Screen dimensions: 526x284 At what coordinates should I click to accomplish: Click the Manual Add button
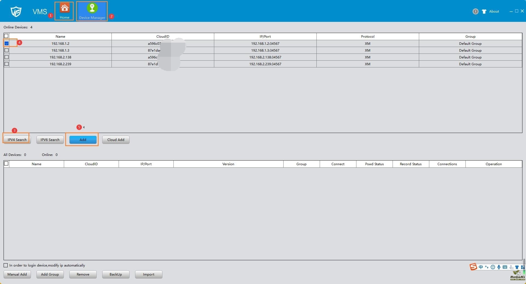(x=17, y=274)
